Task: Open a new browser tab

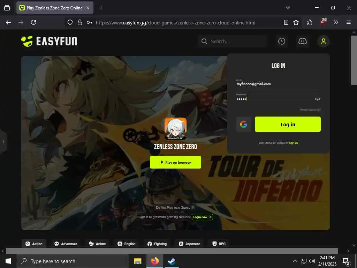Action: coord(101,8)
